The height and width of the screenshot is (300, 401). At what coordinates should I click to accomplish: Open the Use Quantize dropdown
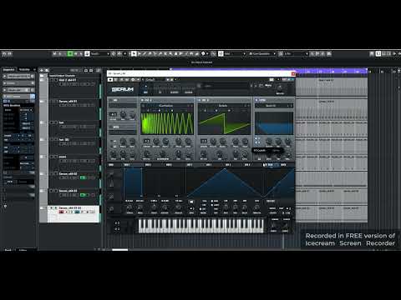(x=262, y=53)
